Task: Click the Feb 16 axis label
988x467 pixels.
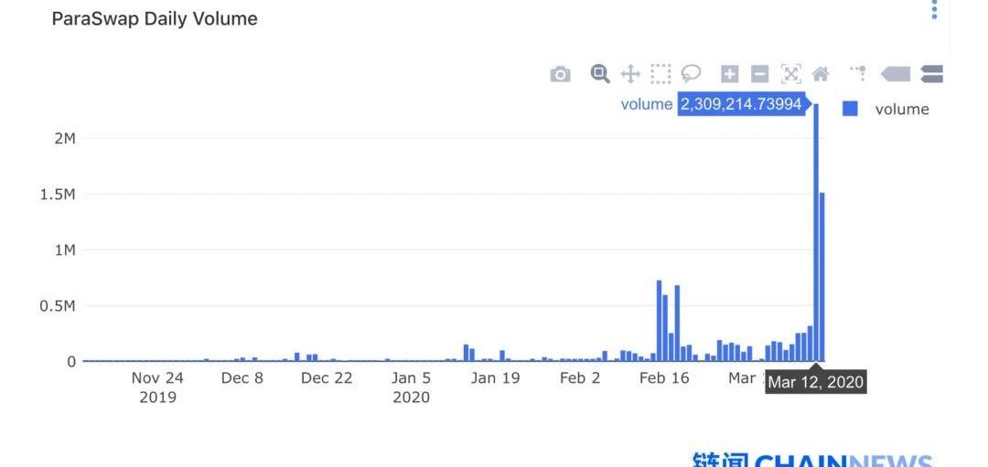Action: [x=664, y=378]
